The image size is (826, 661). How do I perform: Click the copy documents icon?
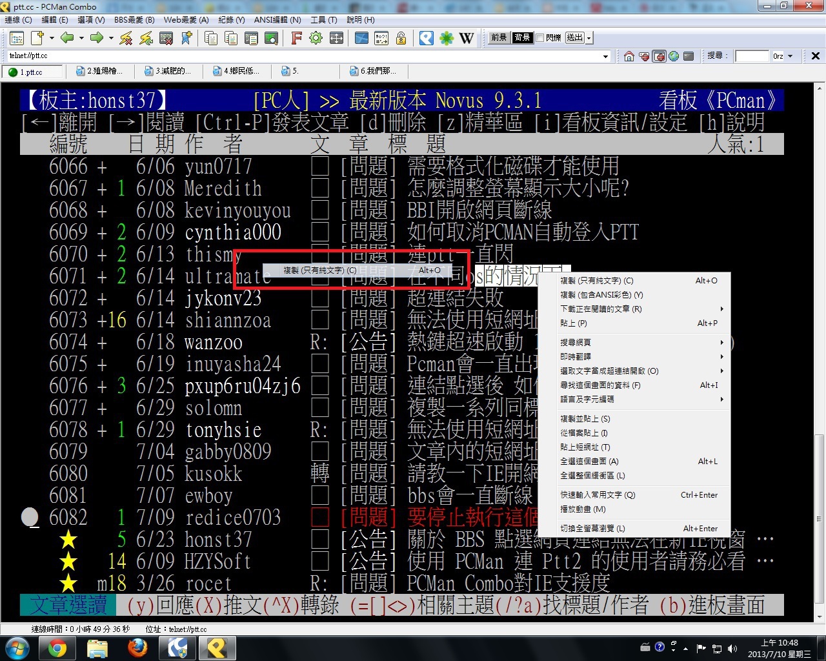coord(210,39)
